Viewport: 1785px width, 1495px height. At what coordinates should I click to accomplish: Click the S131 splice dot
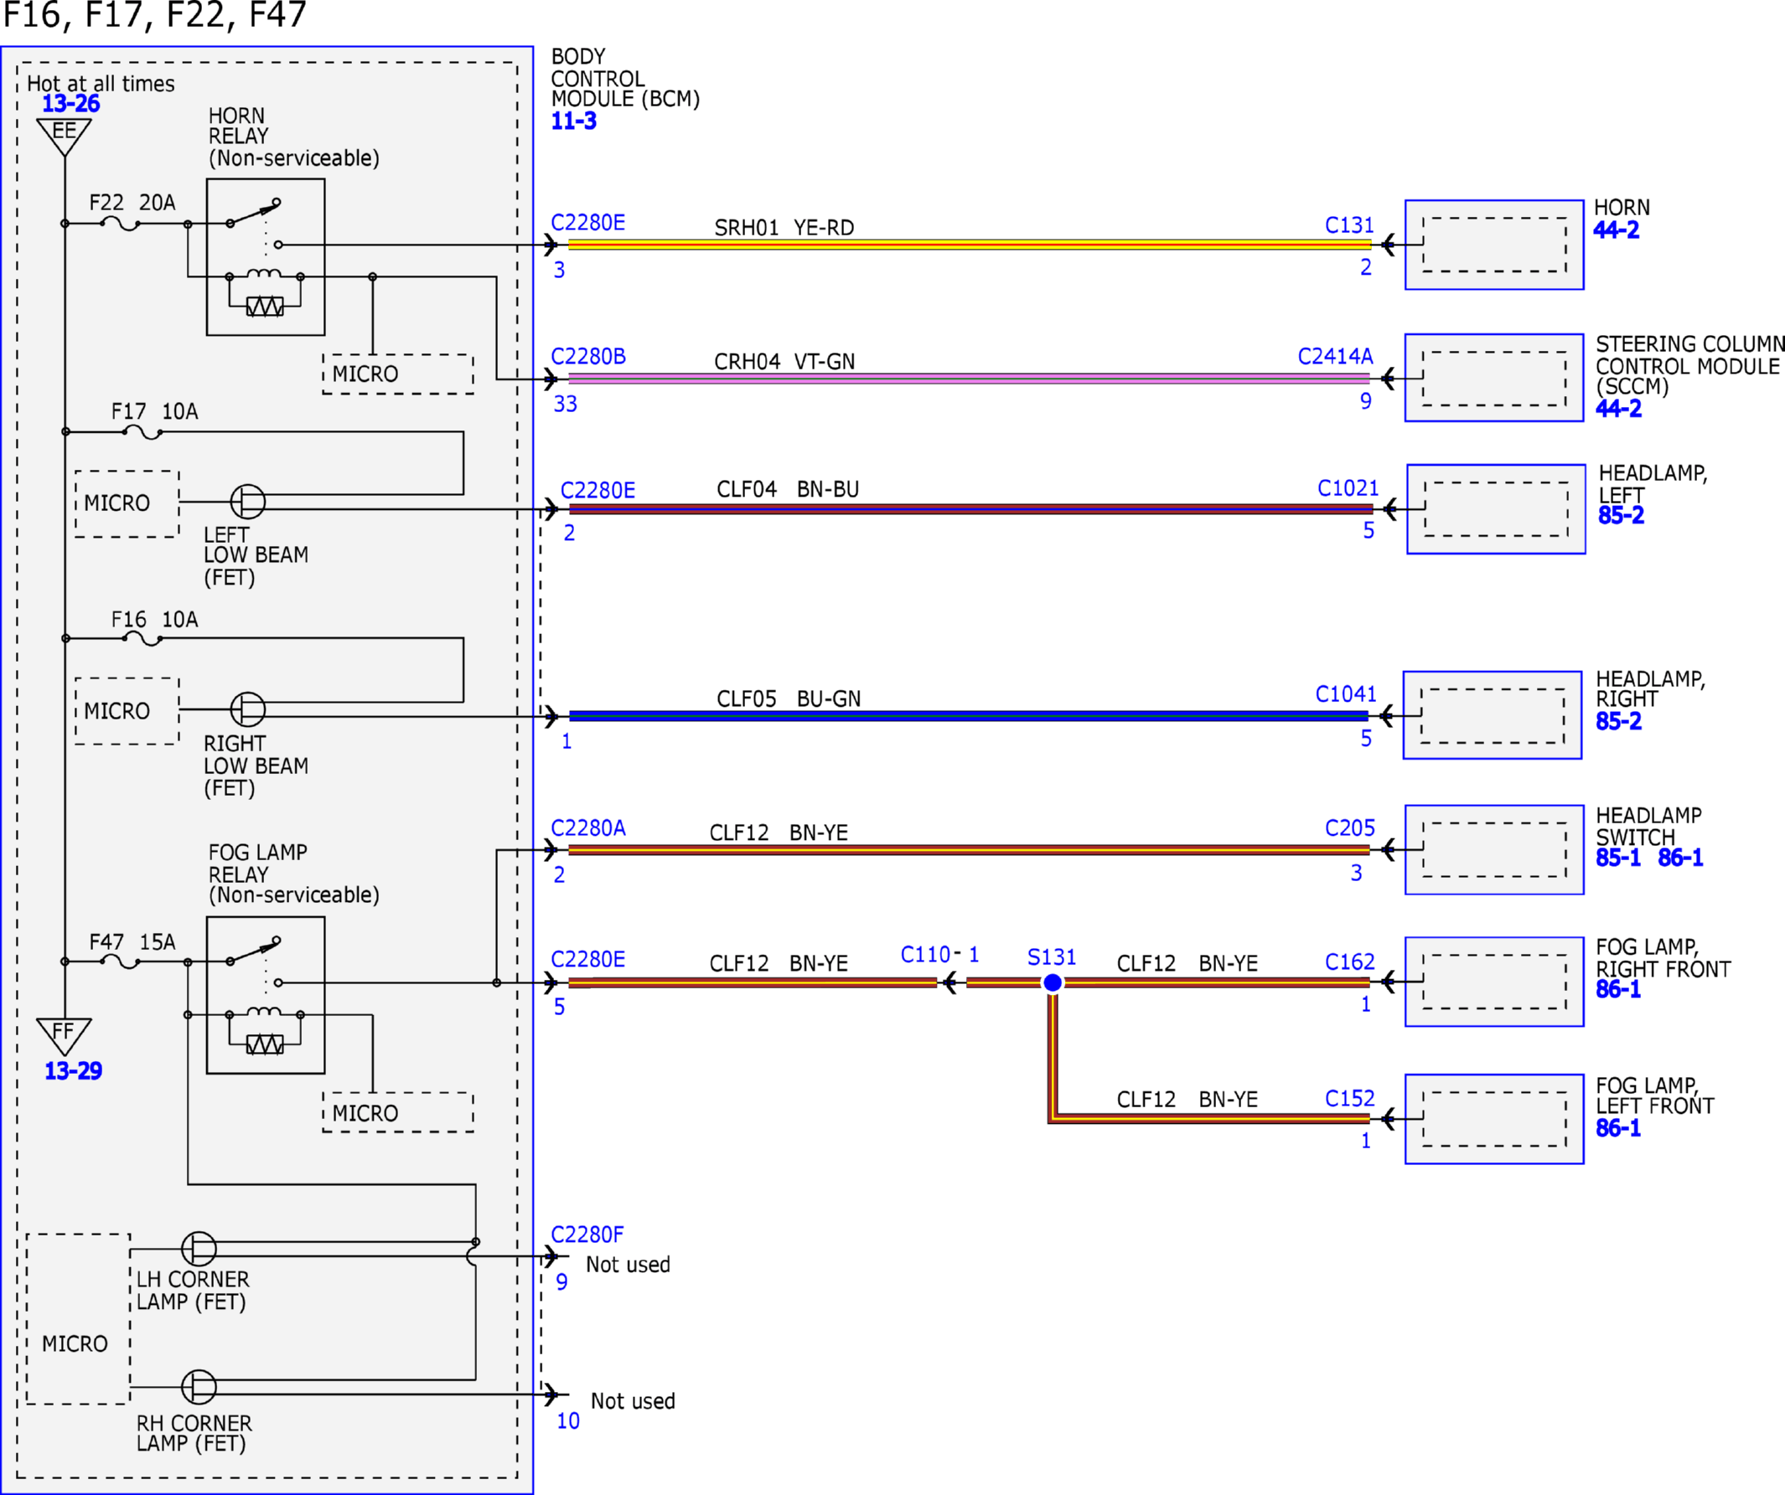1053,982
